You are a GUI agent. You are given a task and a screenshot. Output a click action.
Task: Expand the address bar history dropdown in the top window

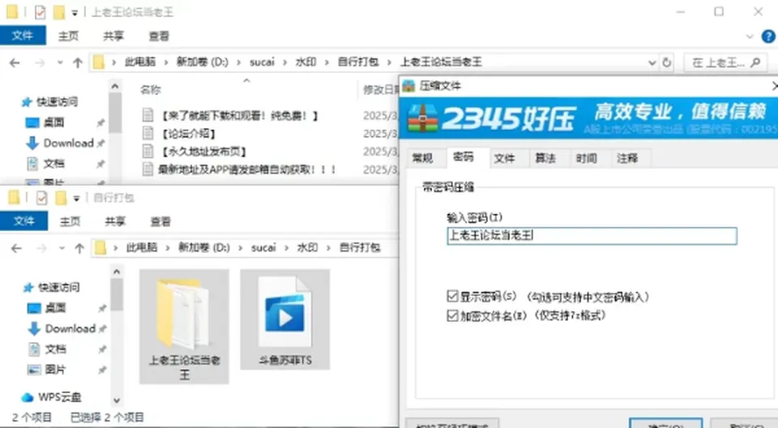[652, 62]
